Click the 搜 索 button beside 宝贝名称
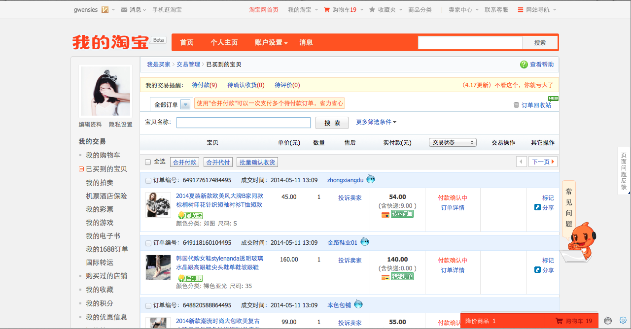The image size is (631, 329). point(332,123)
